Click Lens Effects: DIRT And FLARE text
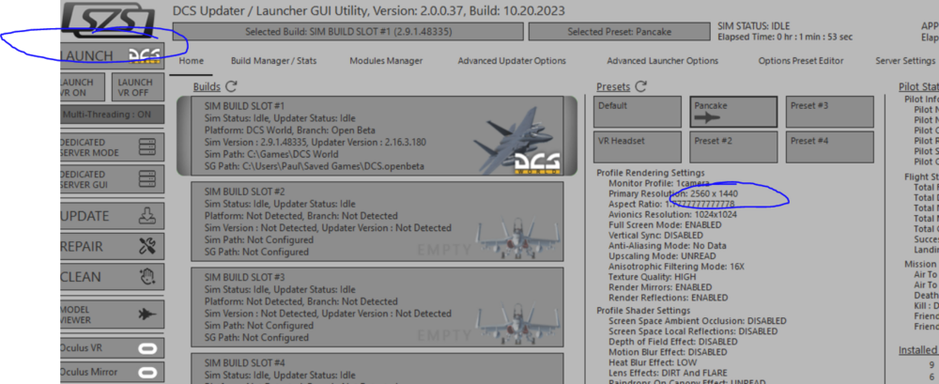Viewport: 939px width, 384px height. pos(669,373)
